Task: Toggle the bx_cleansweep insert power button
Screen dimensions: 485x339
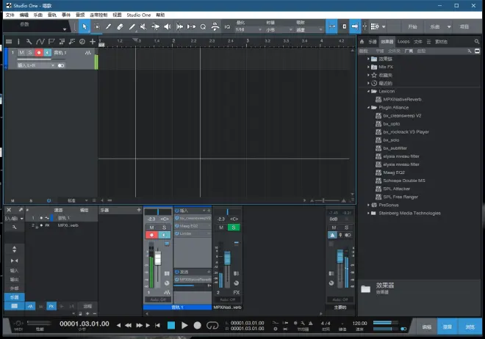Action: click(177, 218)
